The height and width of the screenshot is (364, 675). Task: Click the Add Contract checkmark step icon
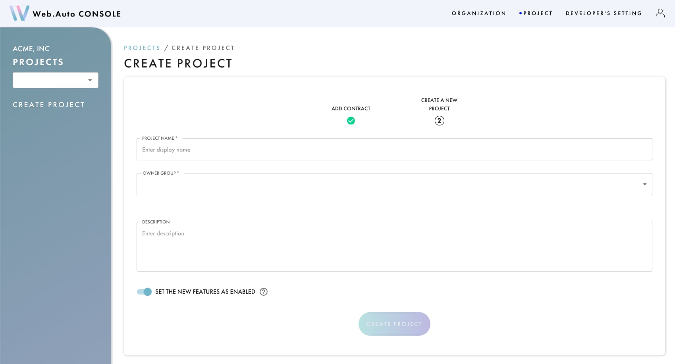coord(351,121)
